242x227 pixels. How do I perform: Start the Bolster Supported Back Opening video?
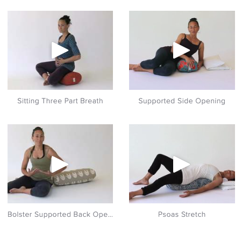click(x=60, y=164)
